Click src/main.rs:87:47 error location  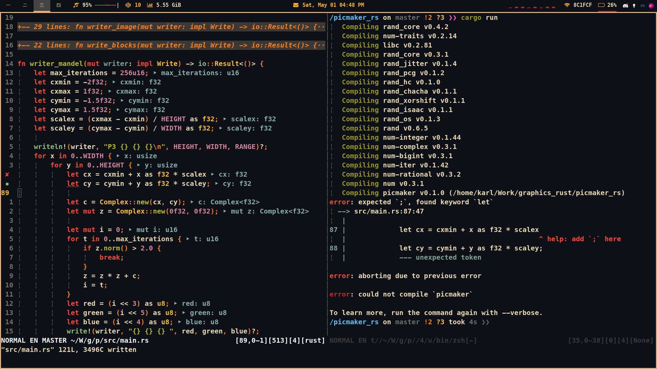coord(389,211)
